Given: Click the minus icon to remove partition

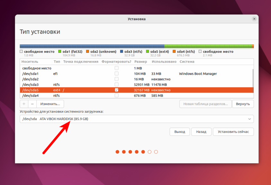Looking at the screenshot, I should click(x=32, y=104).
